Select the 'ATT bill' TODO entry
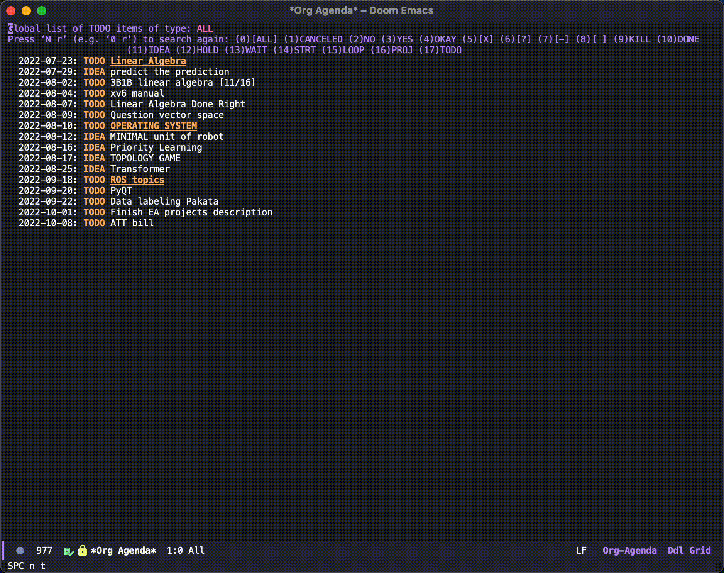 click(x=132, y=223)
